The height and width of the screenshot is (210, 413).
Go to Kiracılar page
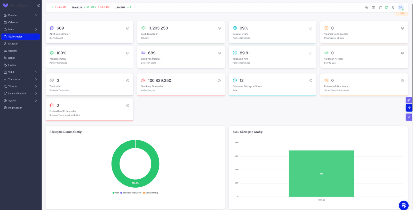(21, 44)
